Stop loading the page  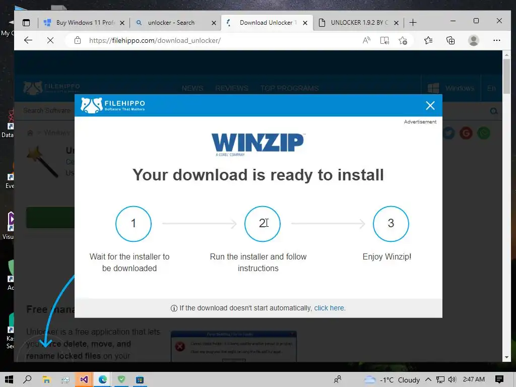pyautogui.click(x=50, y=40)
